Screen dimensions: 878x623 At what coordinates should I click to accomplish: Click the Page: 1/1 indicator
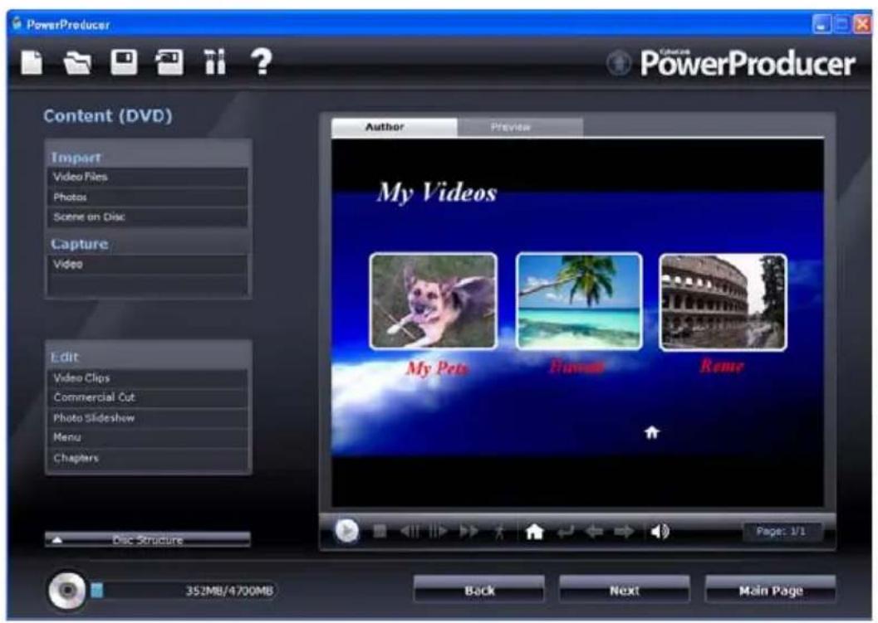[782, 531]
